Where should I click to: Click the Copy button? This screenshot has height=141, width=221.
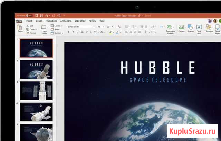[x=31, y=29]
